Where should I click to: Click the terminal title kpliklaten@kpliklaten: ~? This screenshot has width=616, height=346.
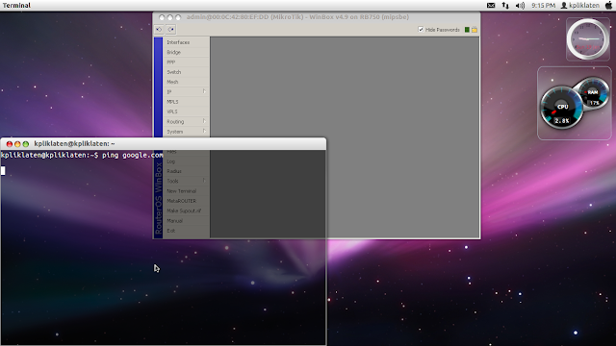[74, 143]
